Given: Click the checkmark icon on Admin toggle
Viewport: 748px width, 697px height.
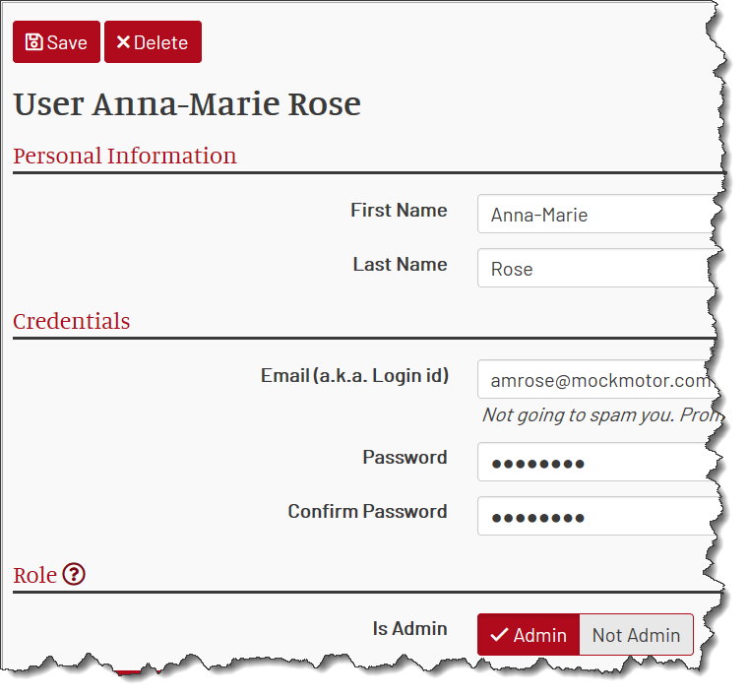Looking at the screenshot, I should pyautogui.click(x=499, y=635).
